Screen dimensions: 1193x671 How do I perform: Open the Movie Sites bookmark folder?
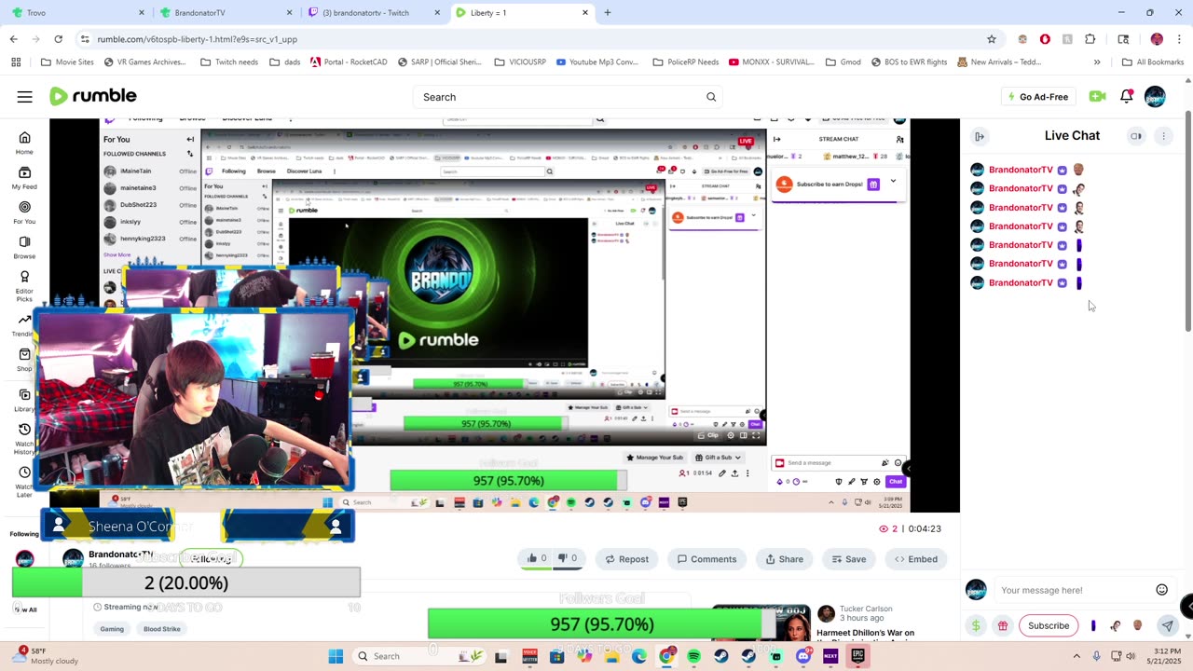point(67,62)
